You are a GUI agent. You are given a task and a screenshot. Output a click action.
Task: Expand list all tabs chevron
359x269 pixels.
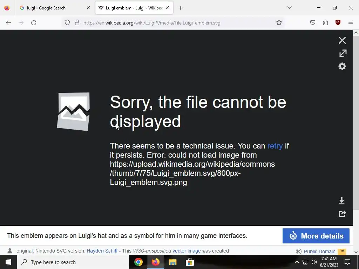[289, 8]
